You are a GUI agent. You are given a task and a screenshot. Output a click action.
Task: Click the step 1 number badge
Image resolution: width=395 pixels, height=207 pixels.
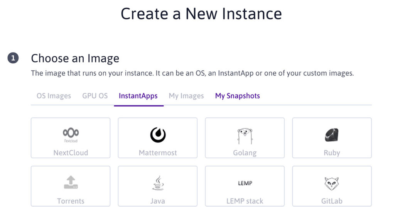tap(13, 58)
